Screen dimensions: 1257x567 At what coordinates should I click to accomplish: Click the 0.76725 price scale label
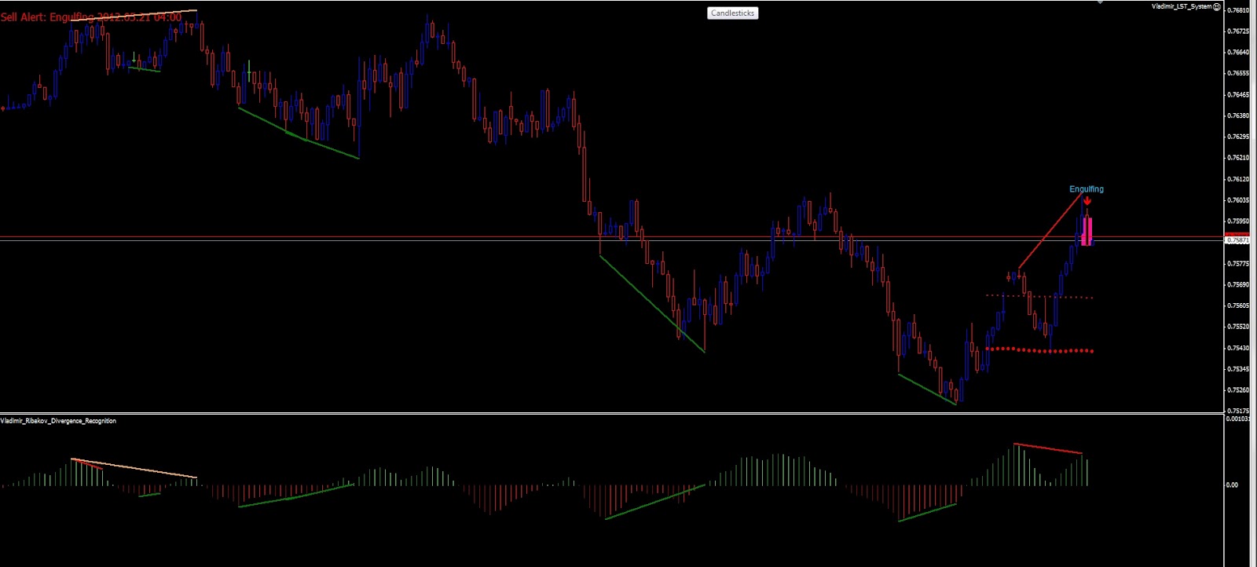pos(1238,31)
